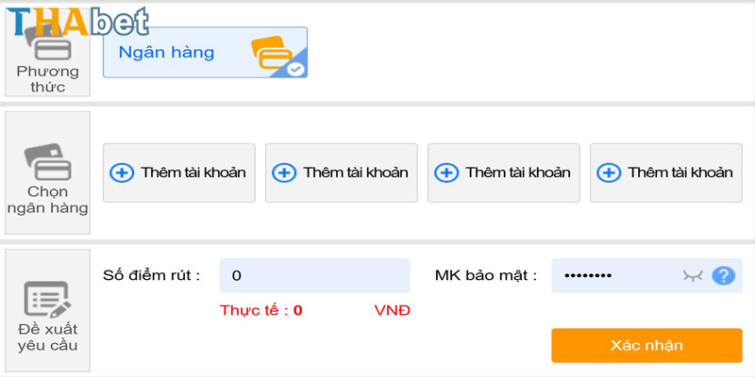Click the blue checkmark badge on Ngân hàng
This screenshot has height=377, width=755.
tap(295, 70)
